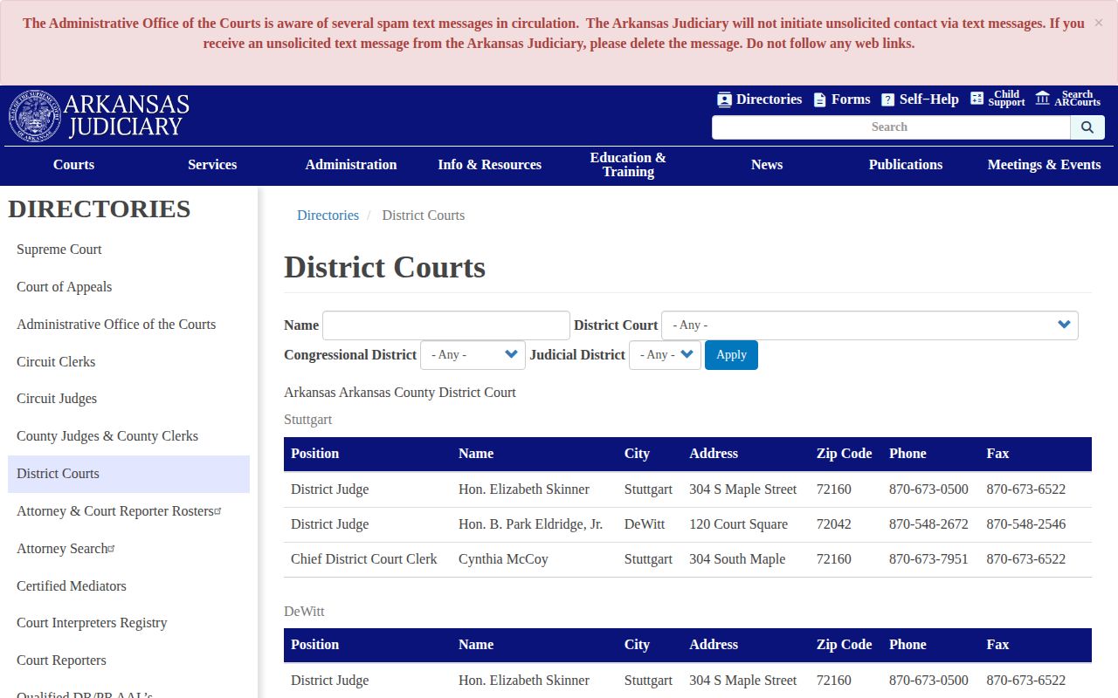Image resolution: width=1118 pixels, height=698 pixels.
Task: Click the Apply filter button
Action: point(731,355)
